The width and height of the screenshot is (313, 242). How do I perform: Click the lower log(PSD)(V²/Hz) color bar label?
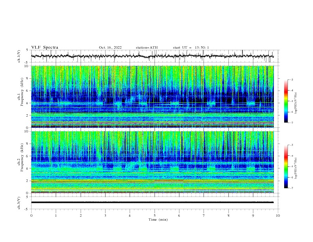296,168
